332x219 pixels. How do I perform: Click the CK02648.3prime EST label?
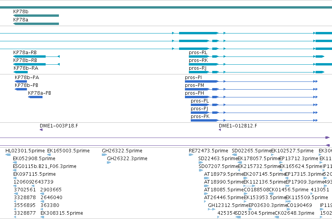(295, 213)
